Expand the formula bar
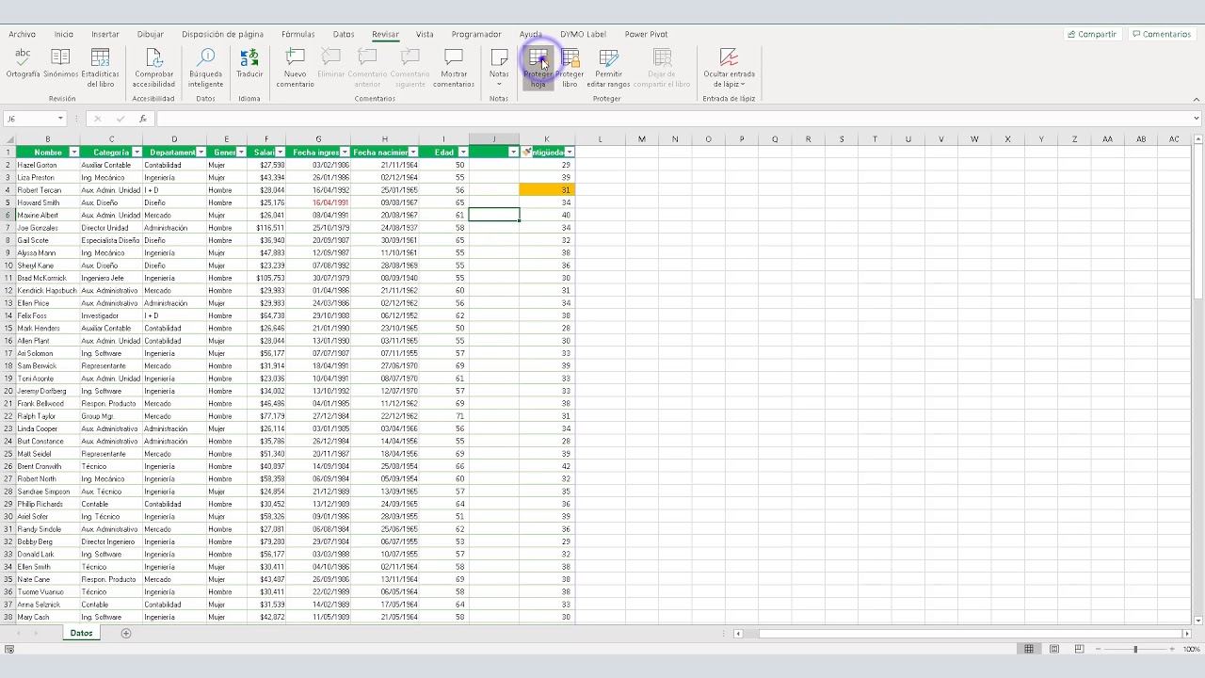Screen dimensions: 1205x678 tap(1197, 119)
